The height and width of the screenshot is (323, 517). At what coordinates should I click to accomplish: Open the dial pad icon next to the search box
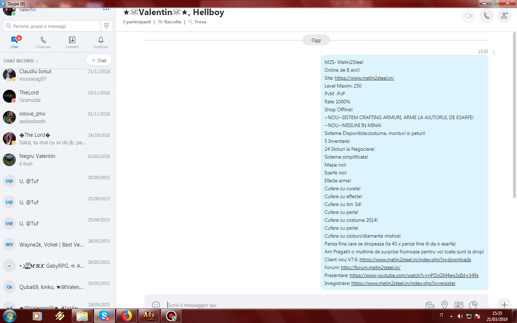[x=106, y=26]
